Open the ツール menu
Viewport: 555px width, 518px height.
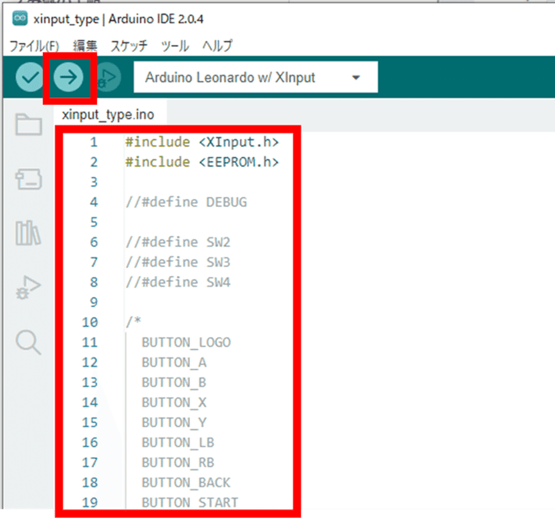click(x=175, y=46)
